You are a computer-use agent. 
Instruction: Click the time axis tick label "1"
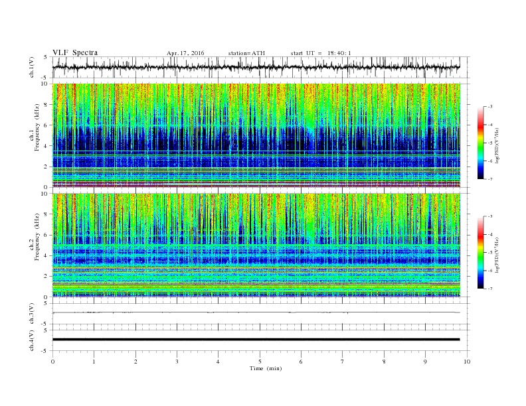(94, 362)
